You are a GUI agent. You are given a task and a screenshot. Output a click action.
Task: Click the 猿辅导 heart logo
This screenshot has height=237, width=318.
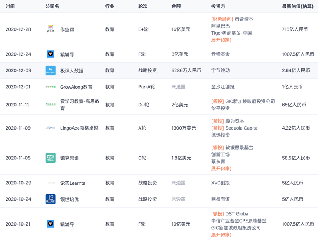(x=50, y=54)
